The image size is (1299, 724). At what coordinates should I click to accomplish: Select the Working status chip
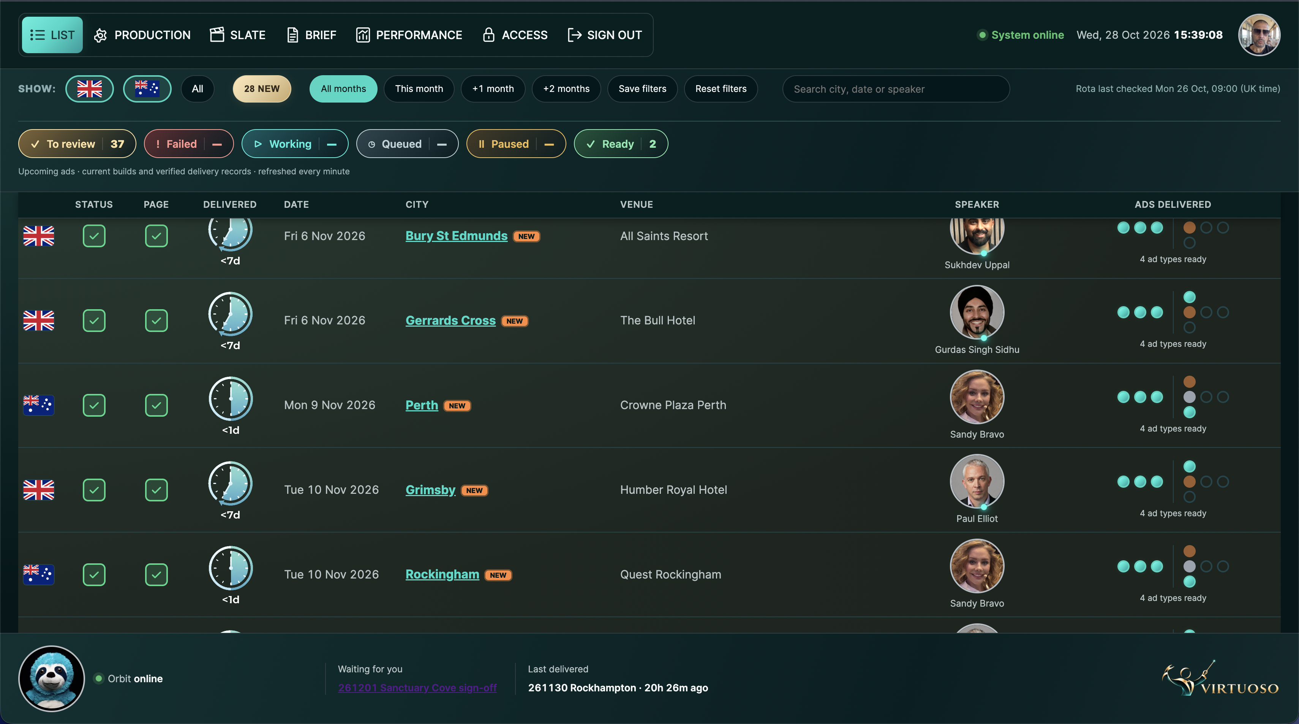295,144
